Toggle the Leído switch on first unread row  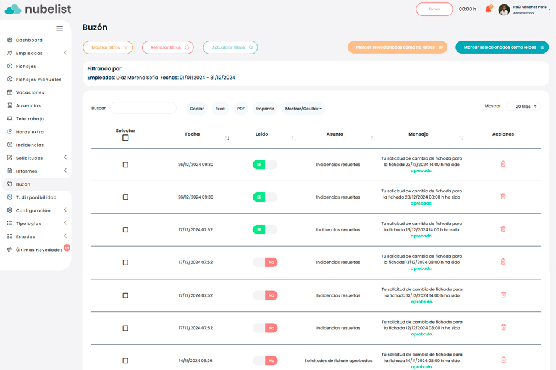pyautogui.click(x=265, y=263)
